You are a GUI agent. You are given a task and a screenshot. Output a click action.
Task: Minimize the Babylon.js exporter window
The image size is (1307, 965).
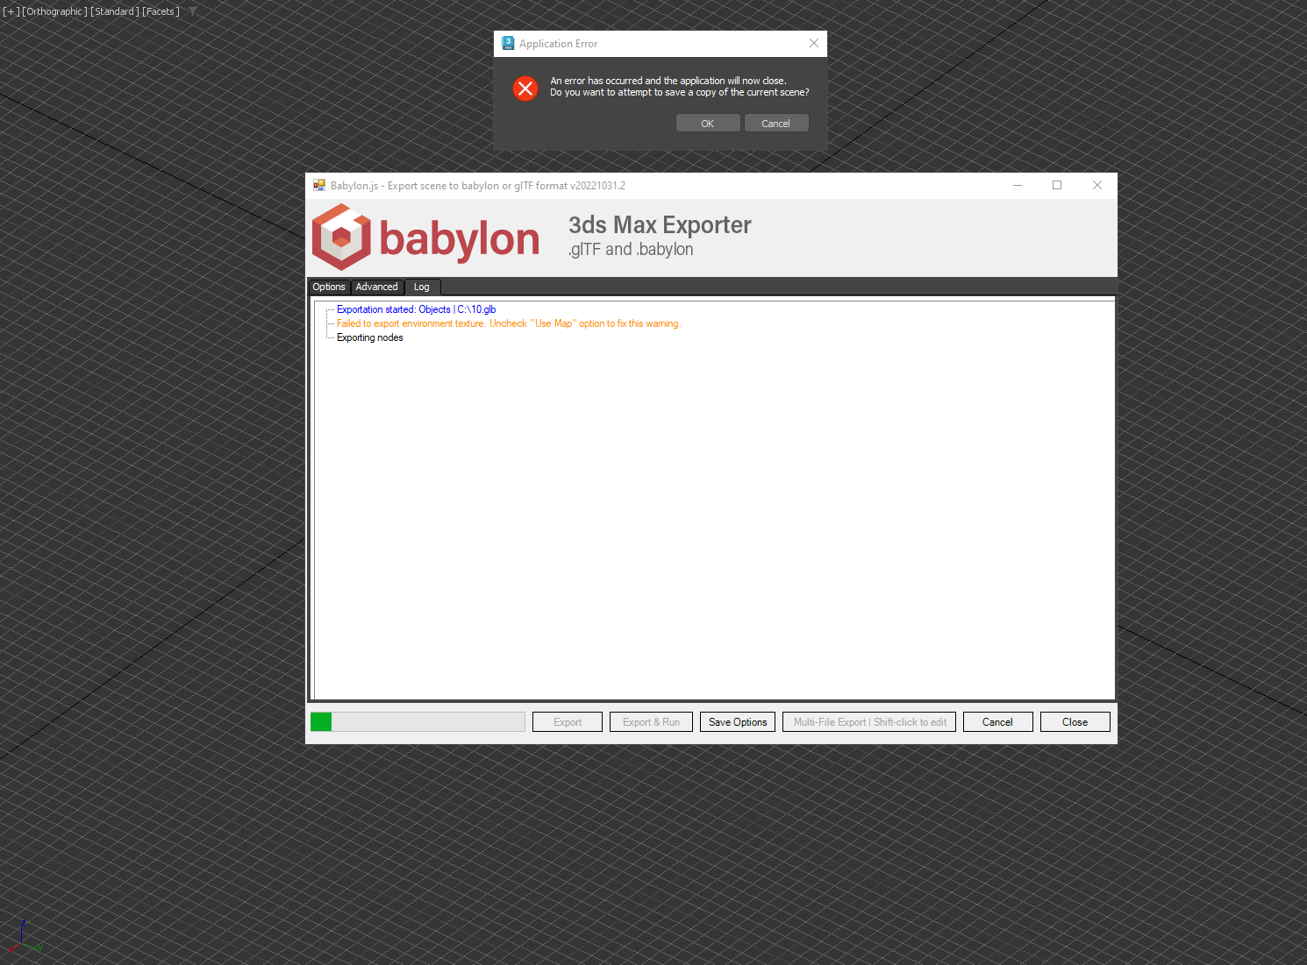coord(1018,185)
